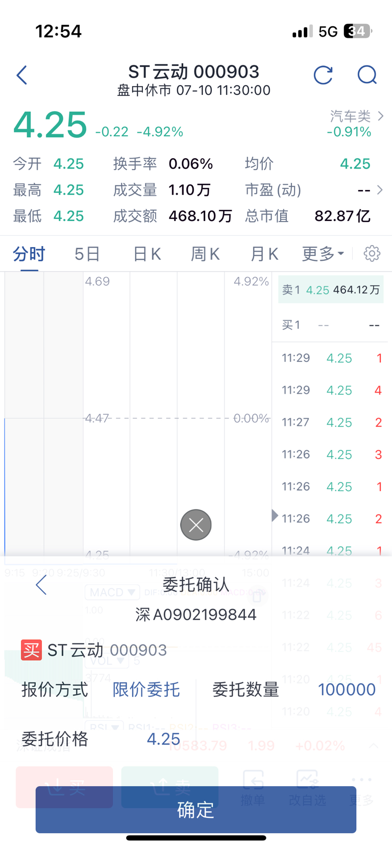Tap the 委托数量 value 100000
Screen dimensions: 392x849
pos(347,690)
